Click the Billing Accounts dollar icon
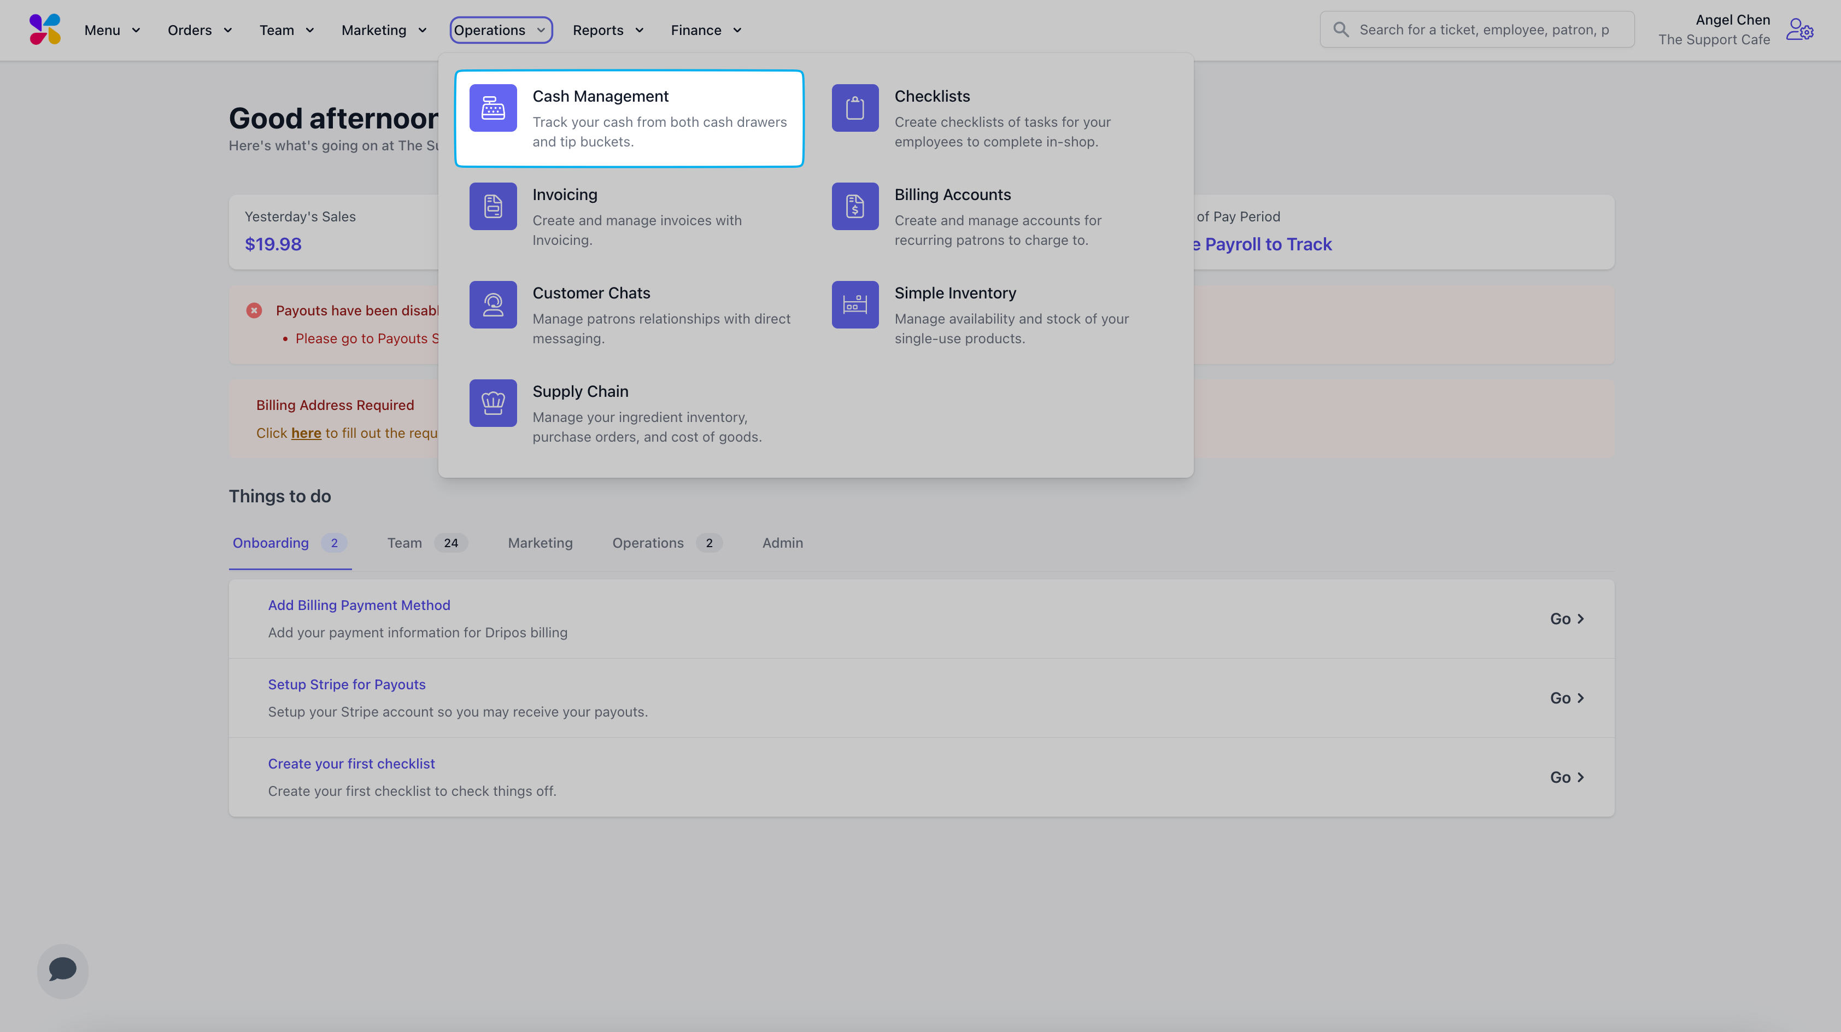1841x1032 pixels. [x=855, y=206]
